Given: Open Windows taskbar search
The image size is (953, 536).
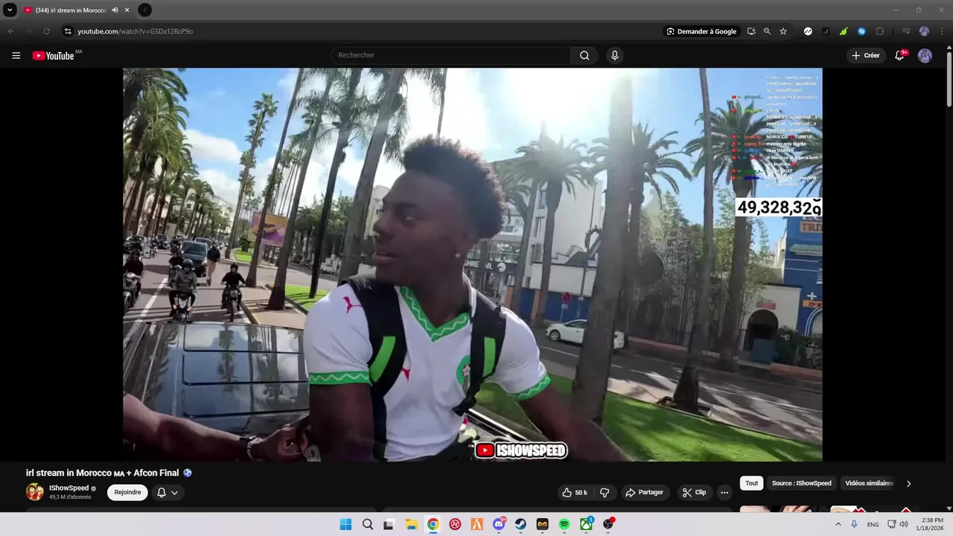Looking at the screenshot, I should pyautogui.click(x=367, y=524).
